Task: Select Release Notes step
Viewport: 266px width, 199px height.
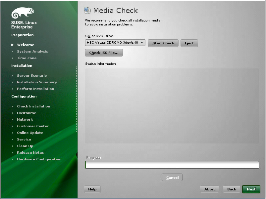Action: pos(30,153)
